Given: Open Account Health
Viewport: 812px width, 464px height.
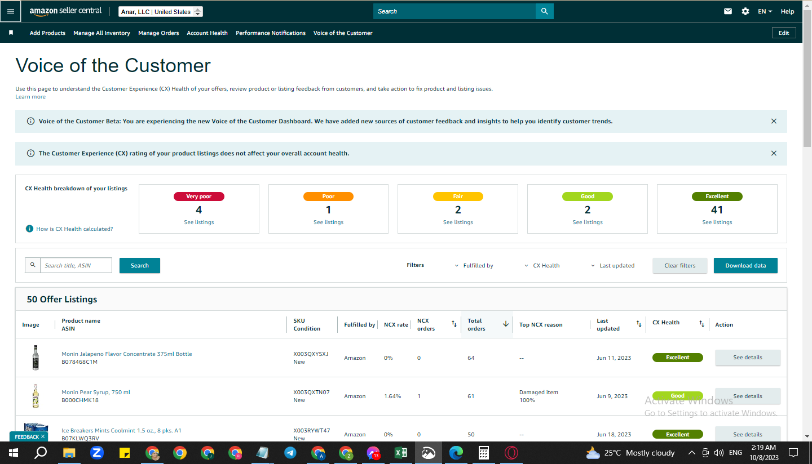Looking at the screenshot, I should [x=207, y=33].
